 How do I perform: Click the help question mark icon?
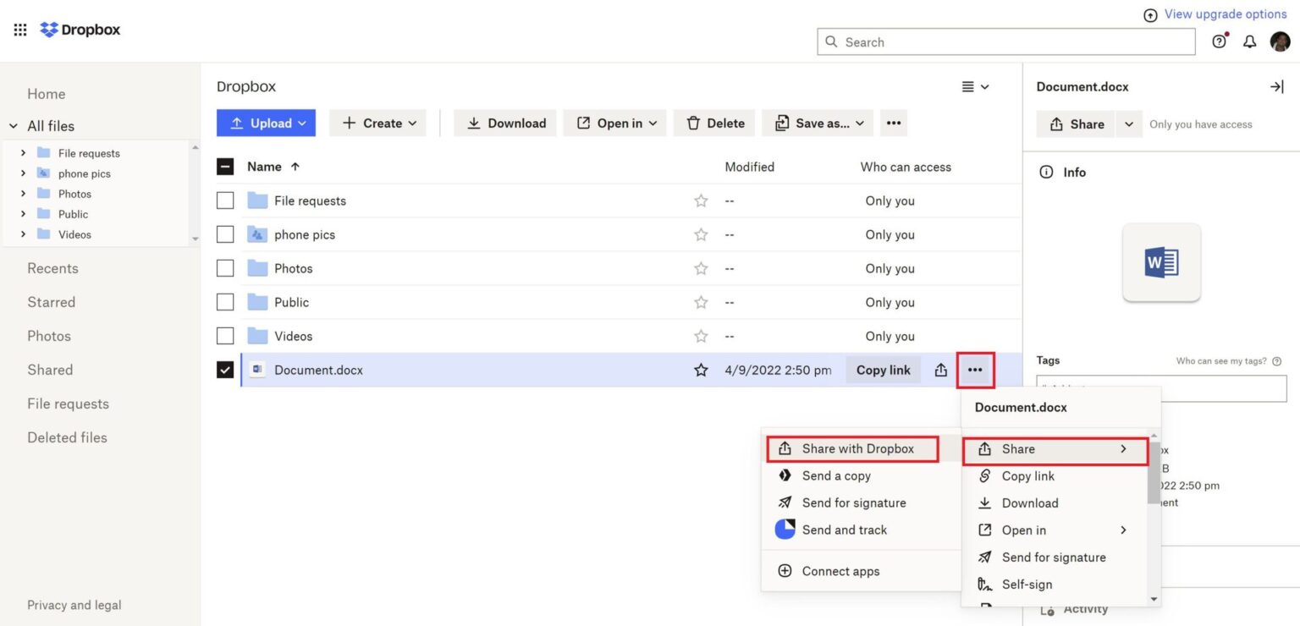[x=1219, y=41]
